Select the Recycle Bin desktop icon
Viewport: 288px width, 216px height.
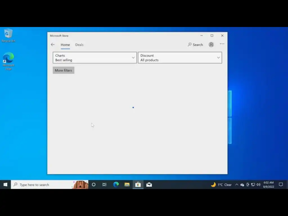pyautogui.click(x=8, y=36)
